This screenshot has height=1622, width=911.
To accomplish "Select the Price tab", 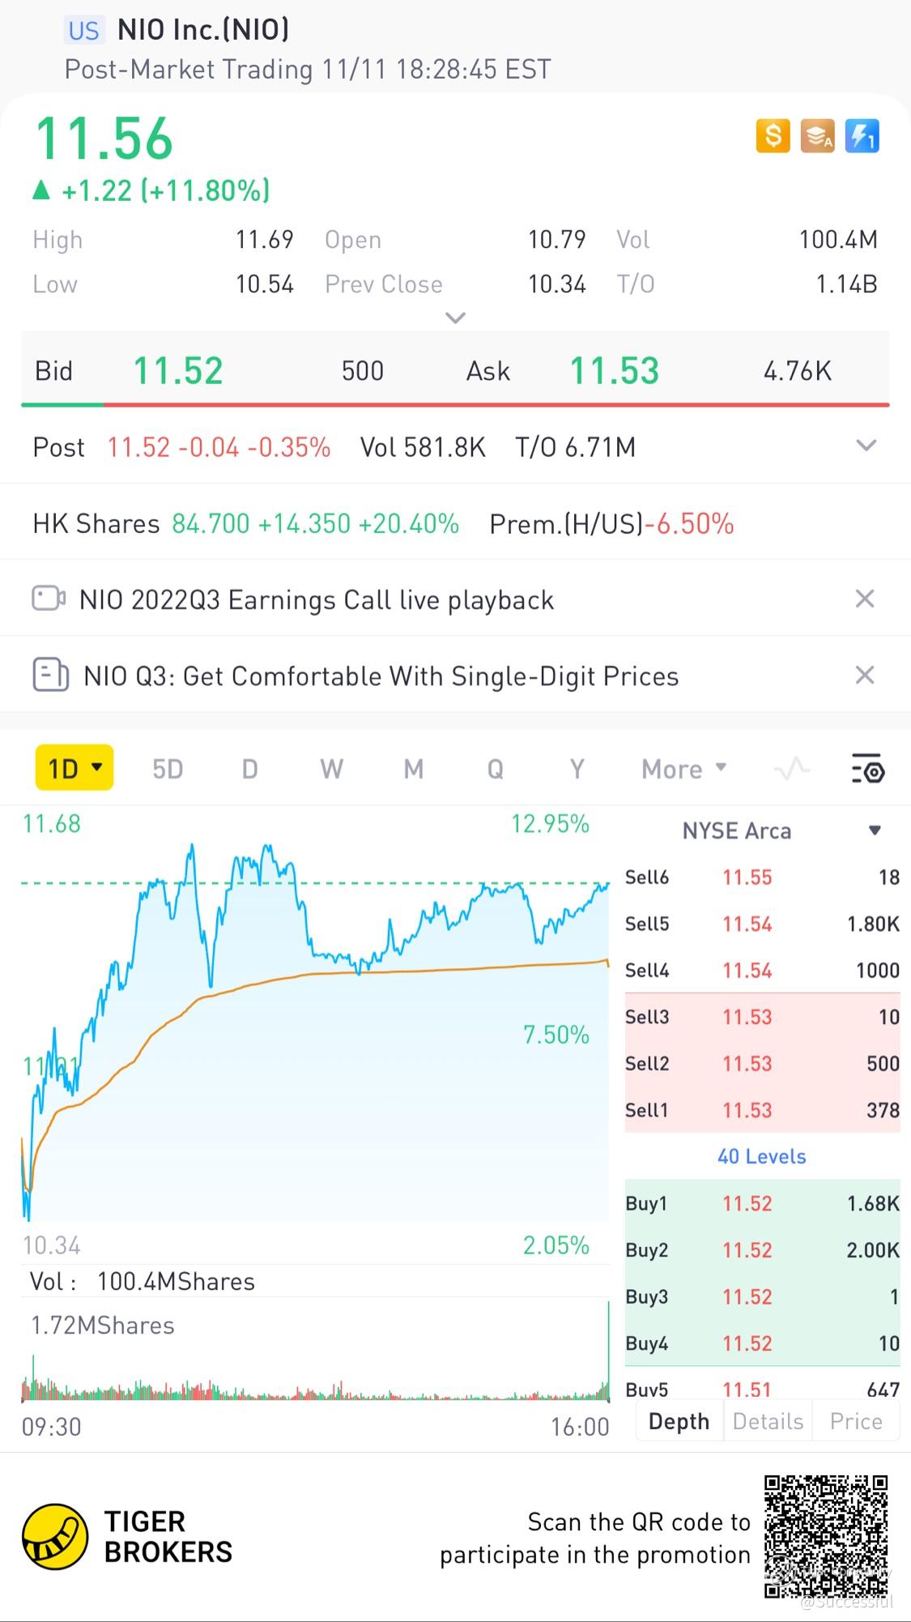I will (x=856, y=1421).
